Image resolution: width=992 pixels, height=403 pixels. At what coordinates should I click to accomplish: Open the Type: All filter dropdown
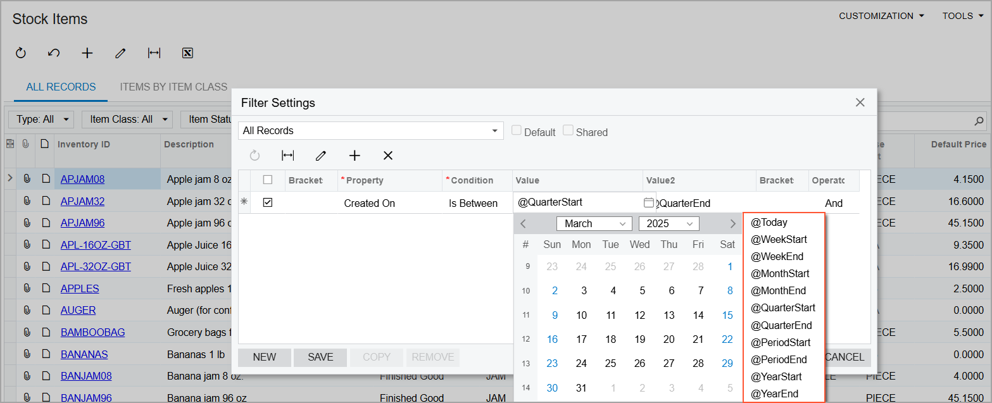click(x=41, y=119)
